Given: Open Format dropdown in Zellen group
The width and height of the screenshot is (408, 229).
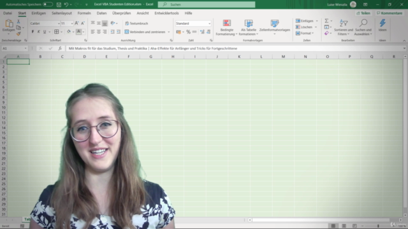Looking at the screenshot, I should (305, 33).
